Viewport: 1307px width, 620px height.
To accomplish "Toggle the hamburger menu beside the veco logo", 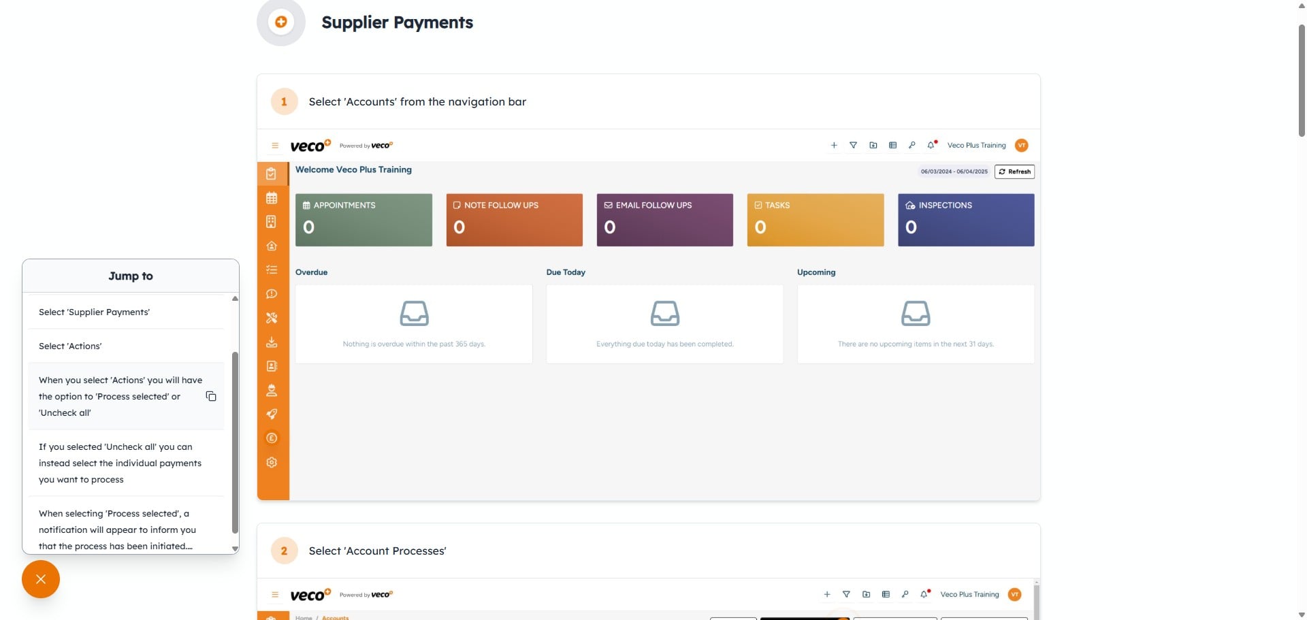I will point(275,146).
